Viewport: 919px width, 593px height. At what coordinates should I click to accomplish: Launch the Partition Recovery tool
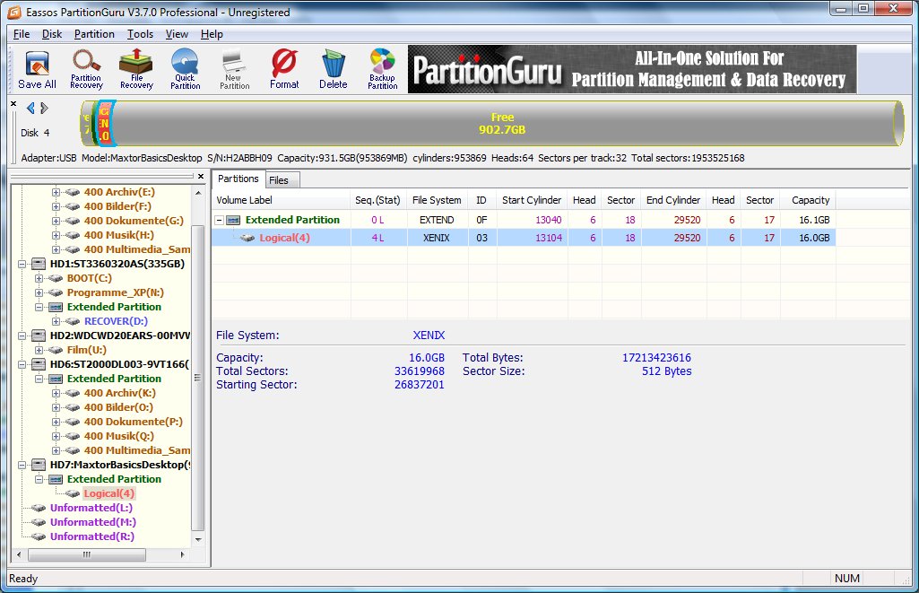86,70
